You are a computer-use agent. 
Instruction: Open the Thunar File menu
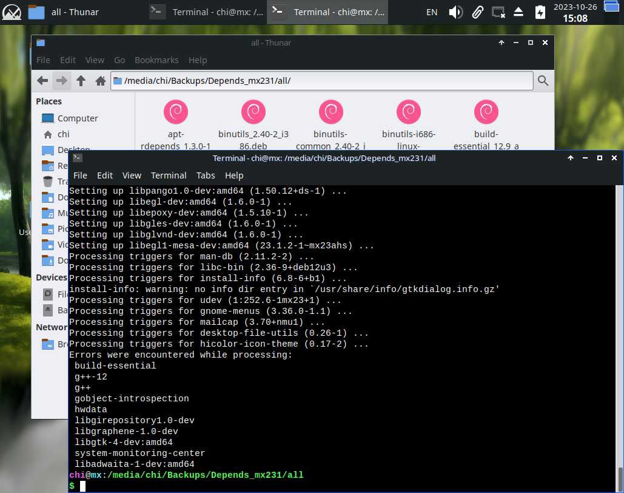43,60
